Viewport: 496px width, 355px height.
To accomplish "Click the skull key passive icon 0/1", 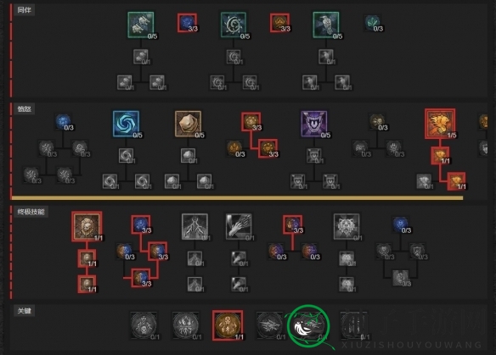I will click(144, 325).
